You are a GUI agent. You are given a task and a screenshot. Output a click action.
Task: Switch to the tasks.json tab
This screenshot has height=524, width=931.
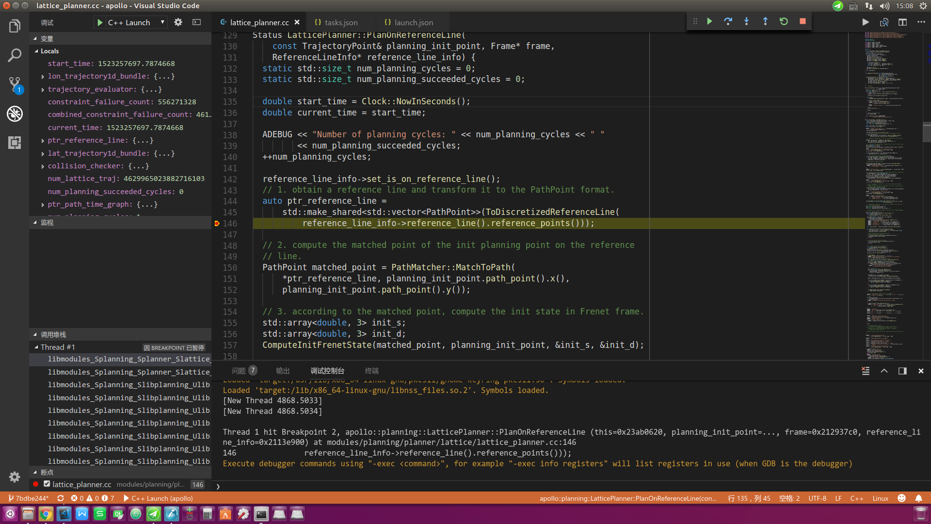coord(341,22)
